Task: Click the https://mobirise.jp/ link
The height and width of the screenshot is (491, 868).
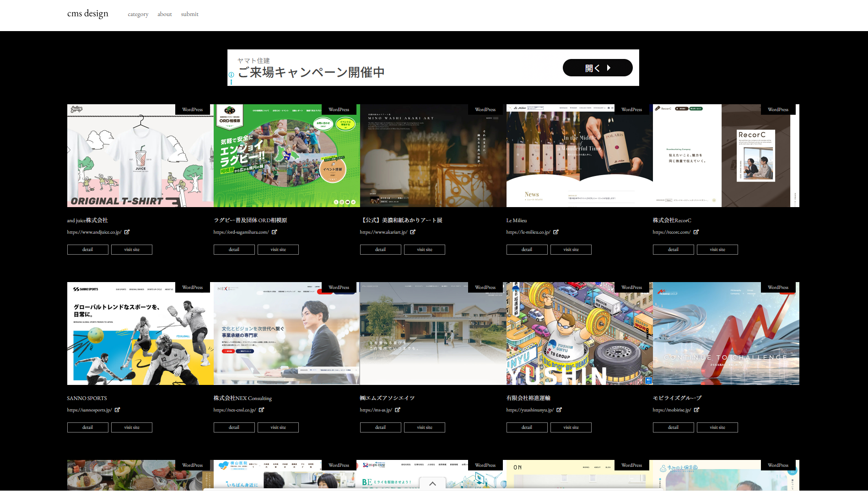Action: (672, 410)
